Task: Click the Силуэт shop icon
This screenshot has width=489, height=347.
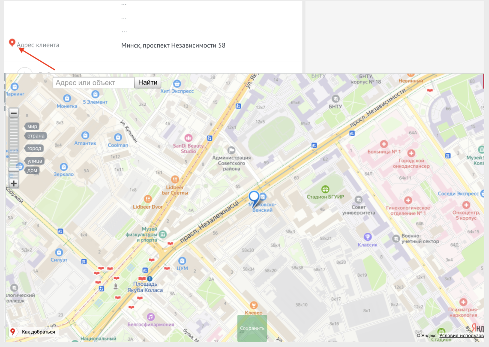Action: [x=59, y=252]
